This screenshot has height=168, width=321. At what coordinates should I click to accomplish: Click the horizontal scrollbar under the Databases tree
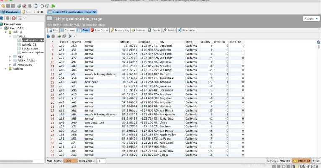coord(16,161)
